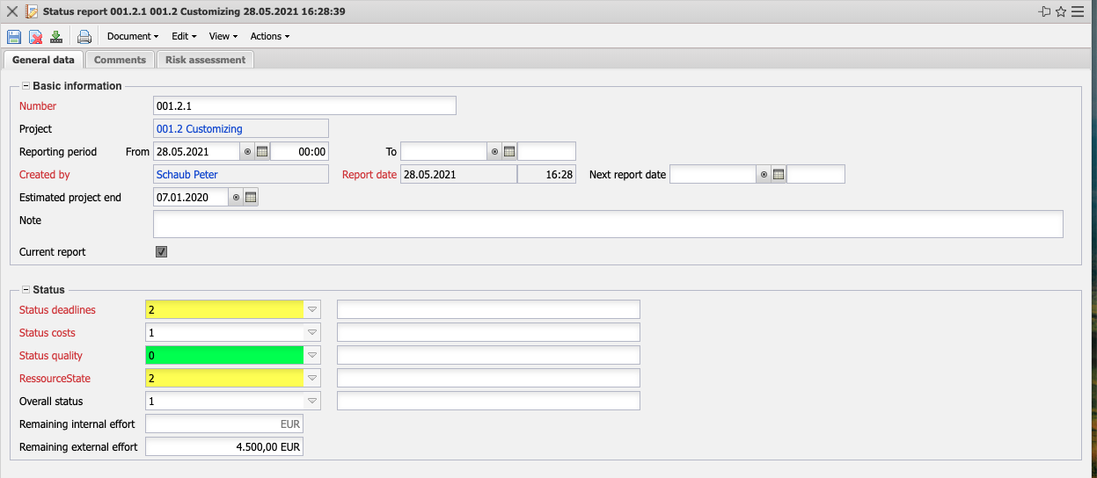Open the Status deadlines dropdown
1097x478 pixels.
(311, 310)
